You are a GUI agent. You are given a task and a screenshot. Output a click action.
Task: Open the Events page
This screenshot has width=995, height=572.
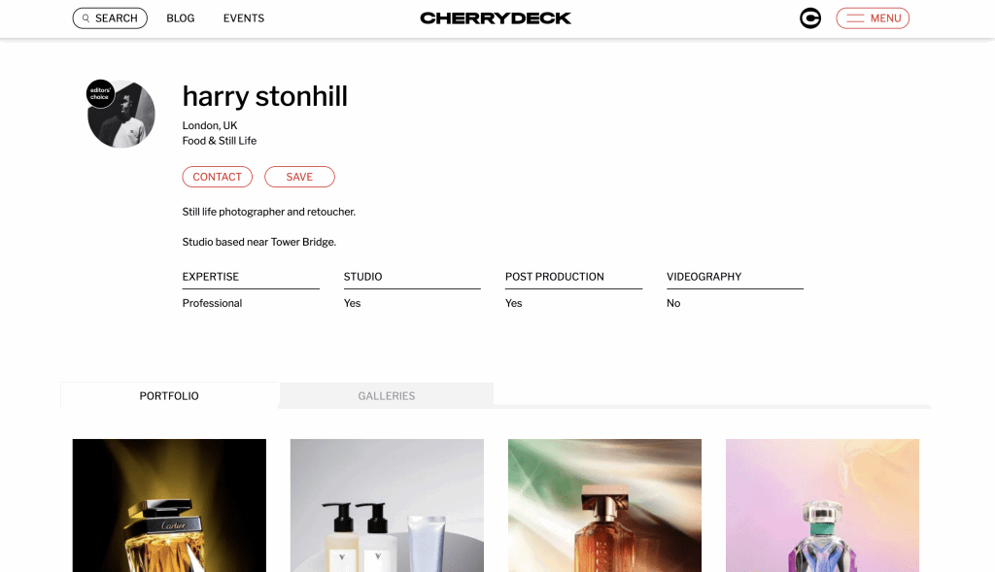[x=244, y=18]
